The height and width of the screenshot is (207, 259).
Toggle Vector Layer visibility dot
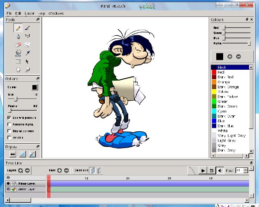[8, 189]
